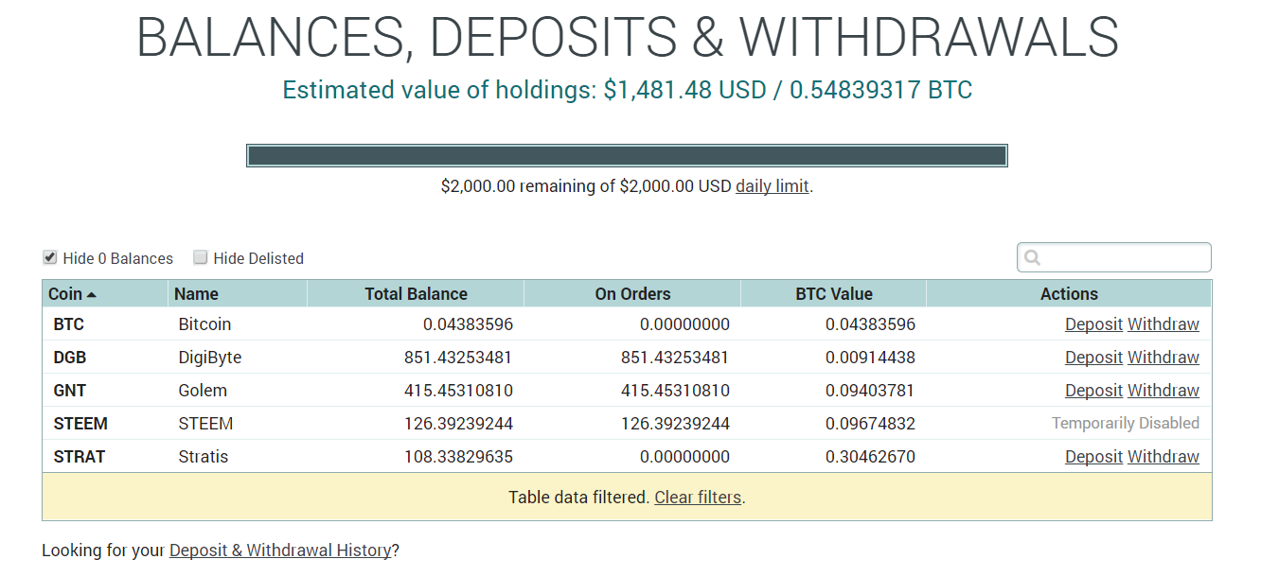Click the Actions column header

pos(1069,293)
